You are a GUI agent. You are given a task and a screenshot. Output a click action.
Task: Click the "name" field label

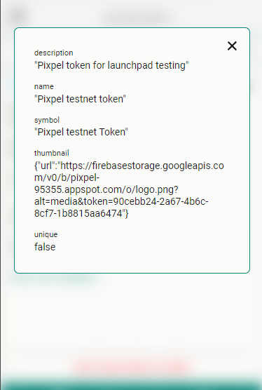pos(44,86)
